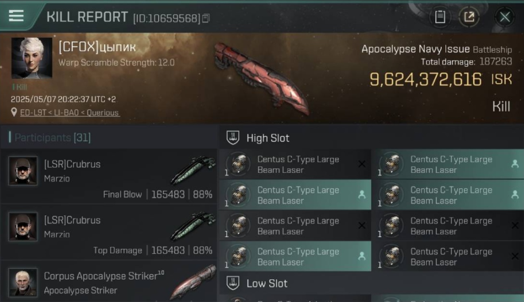Image resolution: width=524 pixels, height=302 pixels.
Task: Select Crubrus Final Blow participant portrait
Action: (23, 171)
